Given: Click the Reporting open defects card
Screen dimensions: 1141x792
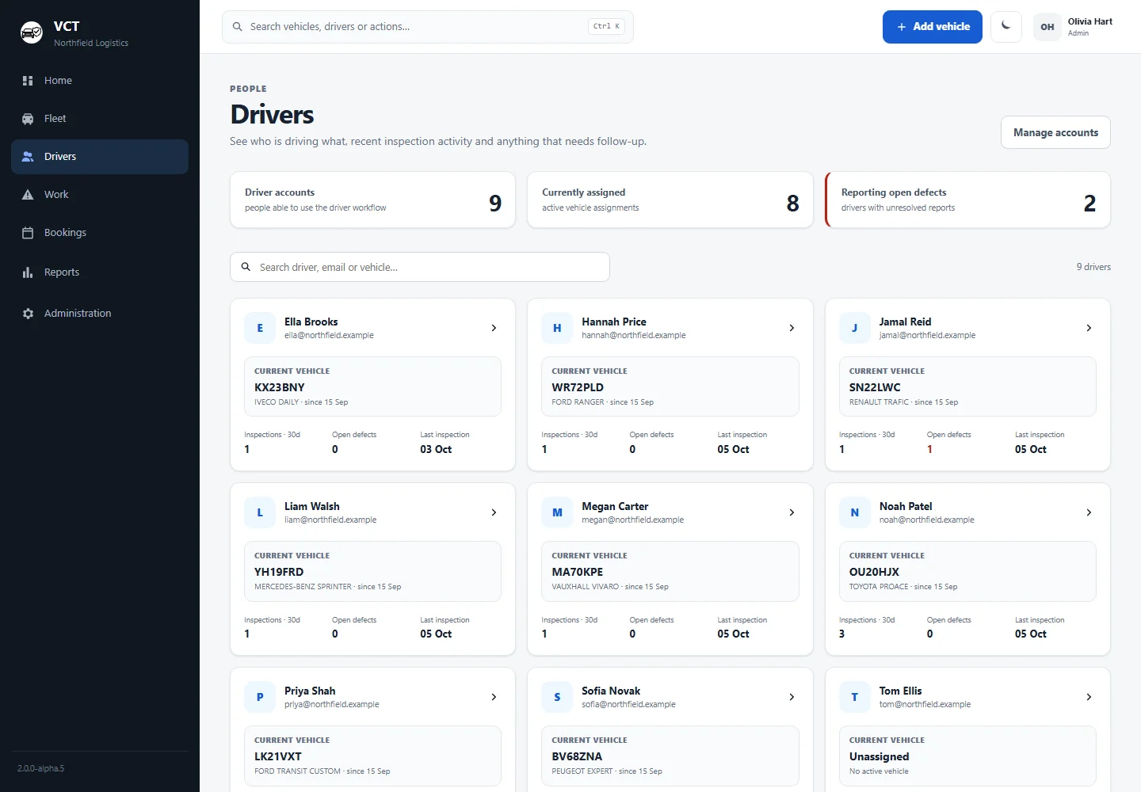Looking at the screenshot, I should (x=967, y=200).
